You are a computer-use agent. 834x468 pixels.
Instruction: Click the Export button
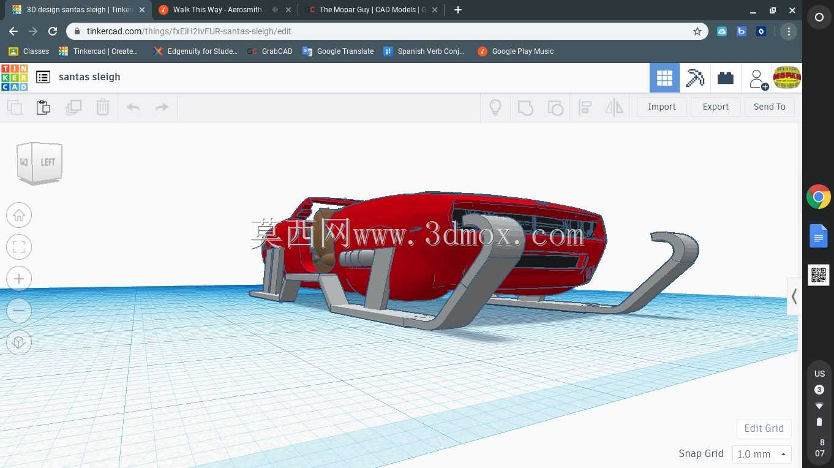pyautogui.click(x=716, y=107)
